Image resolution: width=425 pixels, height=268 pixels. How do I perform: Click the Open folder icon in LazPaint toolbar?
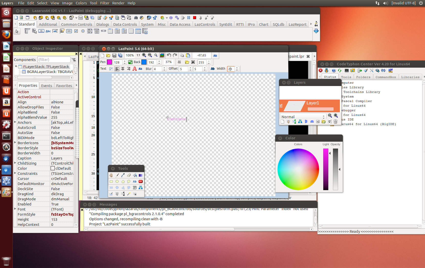click(x=108, y=55)
